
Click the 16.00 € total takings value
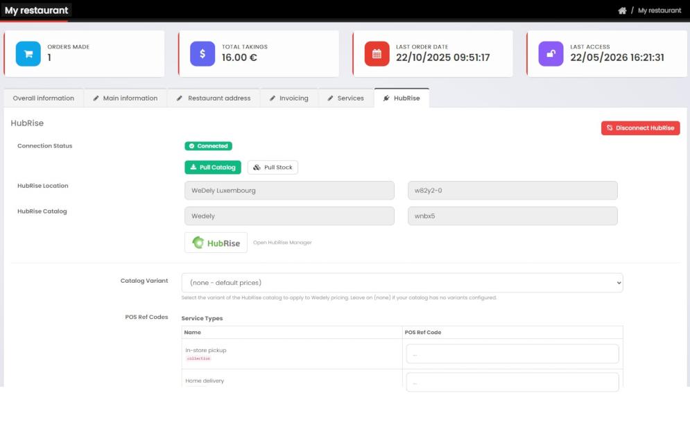tap(239, 58)
